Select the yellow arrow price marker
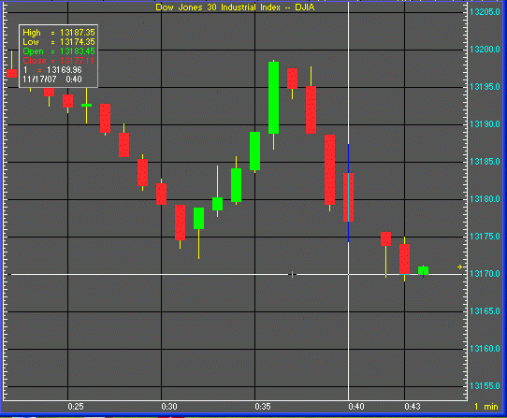Viewport: 507px width, 418px height. tap(460, 267)
